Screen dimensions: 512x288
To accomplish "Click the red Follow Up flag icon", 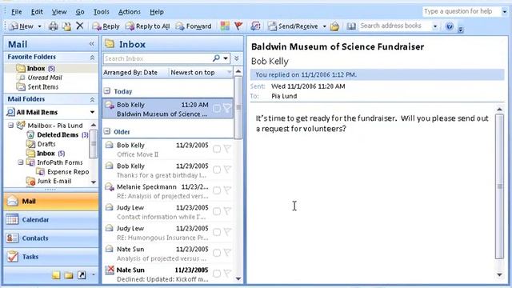I will tap(238, 26).
